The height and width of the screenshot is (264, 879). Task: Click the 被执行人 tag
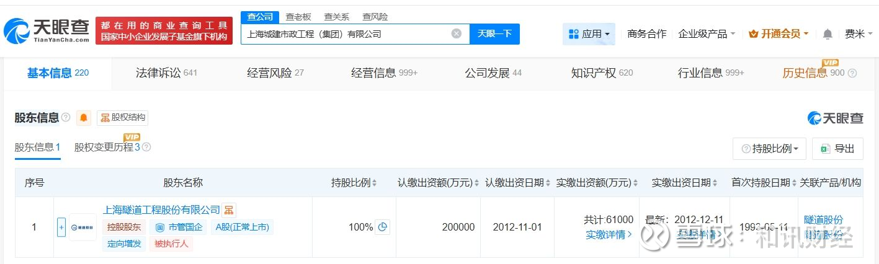click(x=171, y=244)
